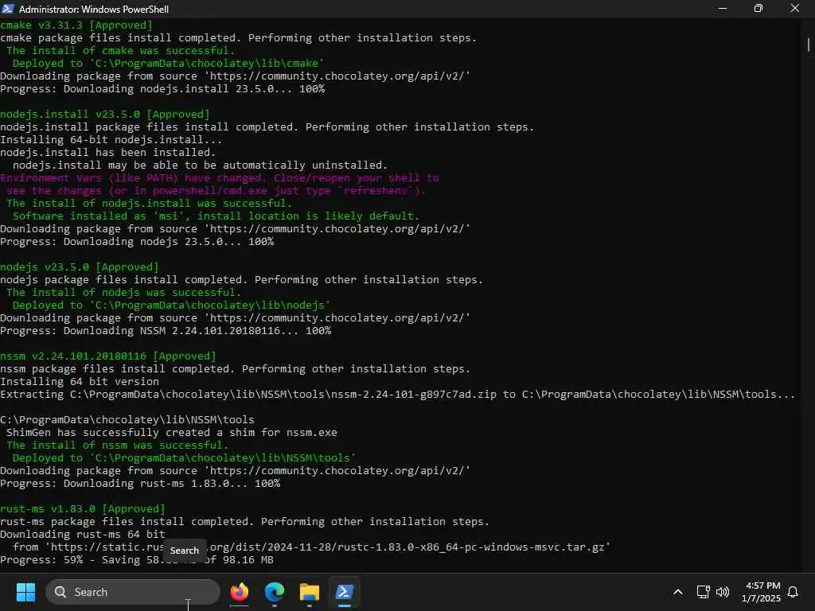
Task: Launch Firefox from the taskbar
Action: tap(240, 592)
